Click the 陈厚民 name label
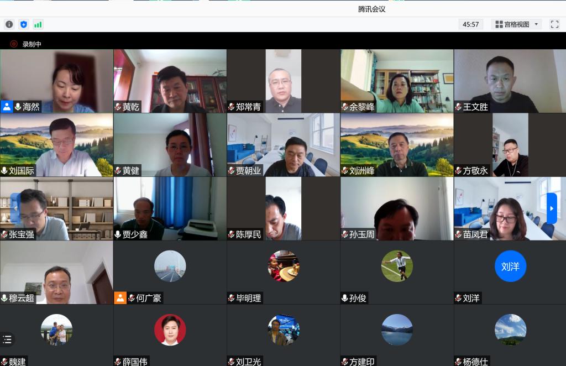The width and height of the screenshot is (566, 366). pyautogui.click(x=248, y=234)
